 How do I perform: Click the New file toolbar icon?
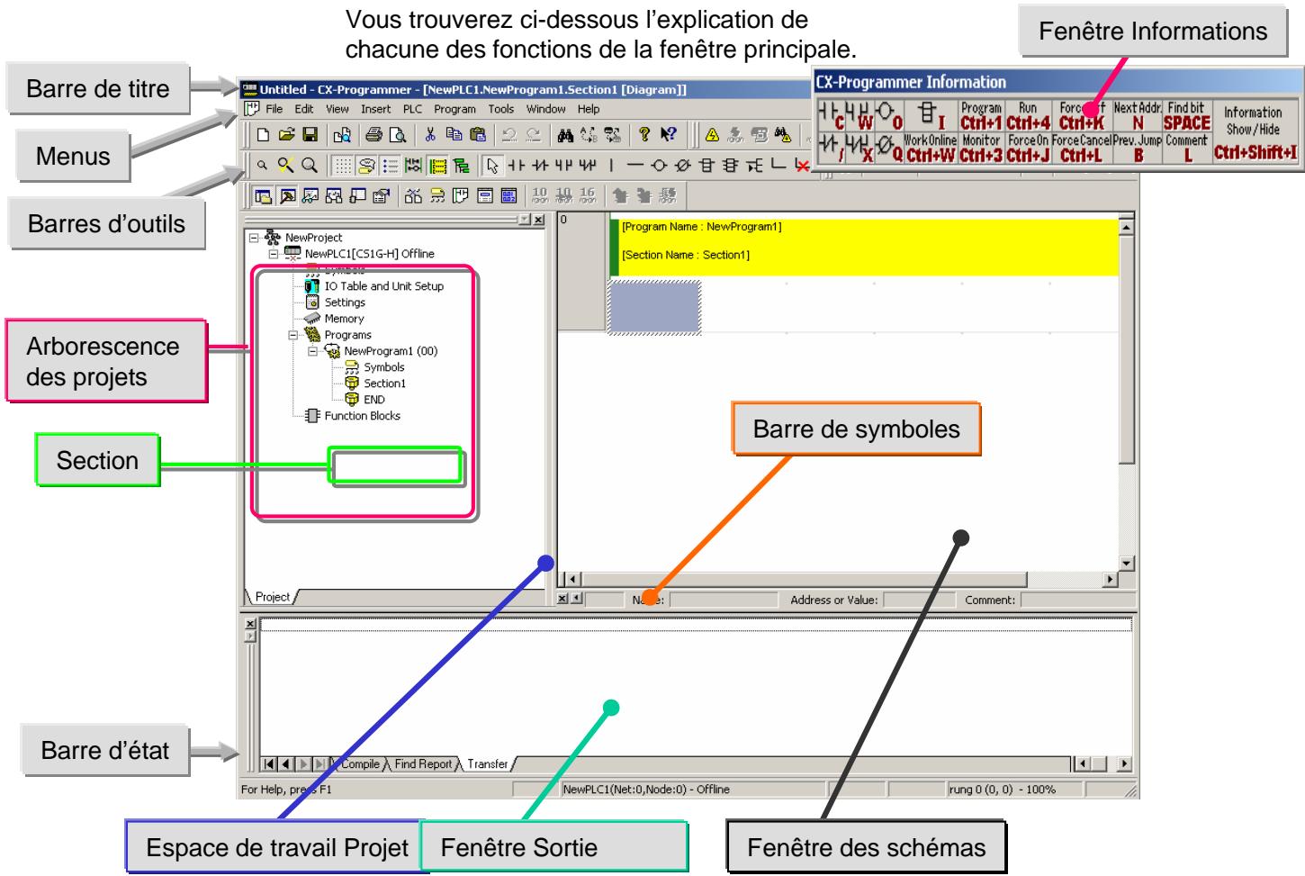[x=263, y=135]
